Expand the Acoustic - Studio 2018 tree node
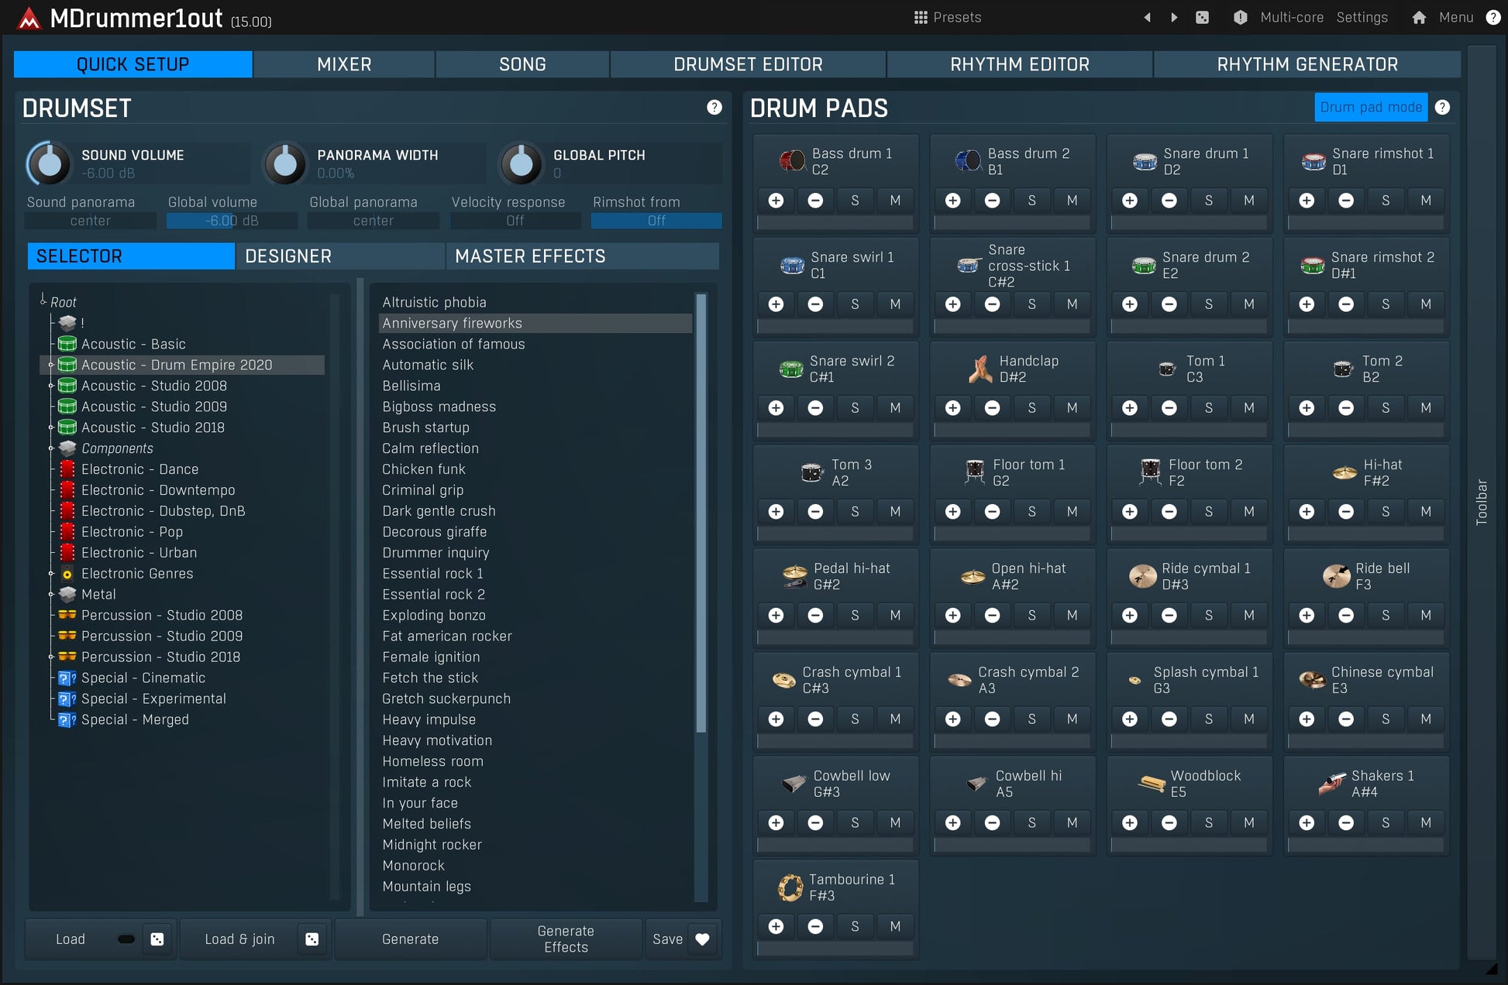The height and width of the screenshot is (985, 1508). point(51,427)
